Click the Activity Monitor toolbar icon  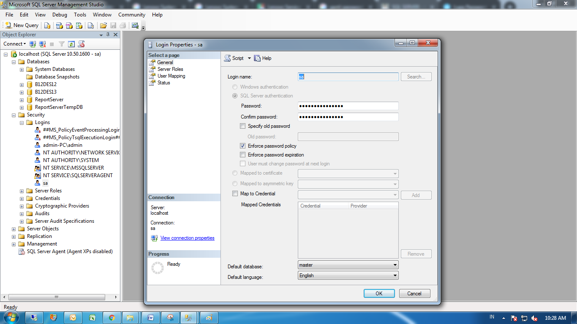coord(135,25)
